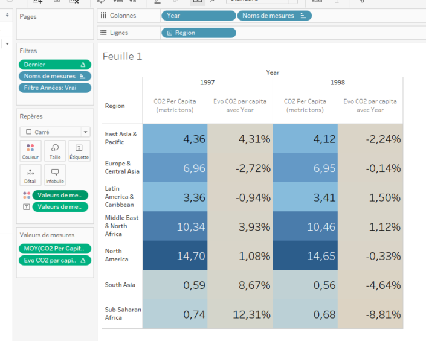Click the Year column header label
Image resolution: width=426 pixels, height=341 pixels.
click(x=273, y=72)
